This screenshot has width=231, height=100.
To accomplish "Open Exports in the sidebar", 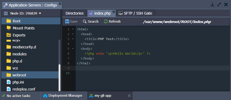I will [x=31, y=35].
